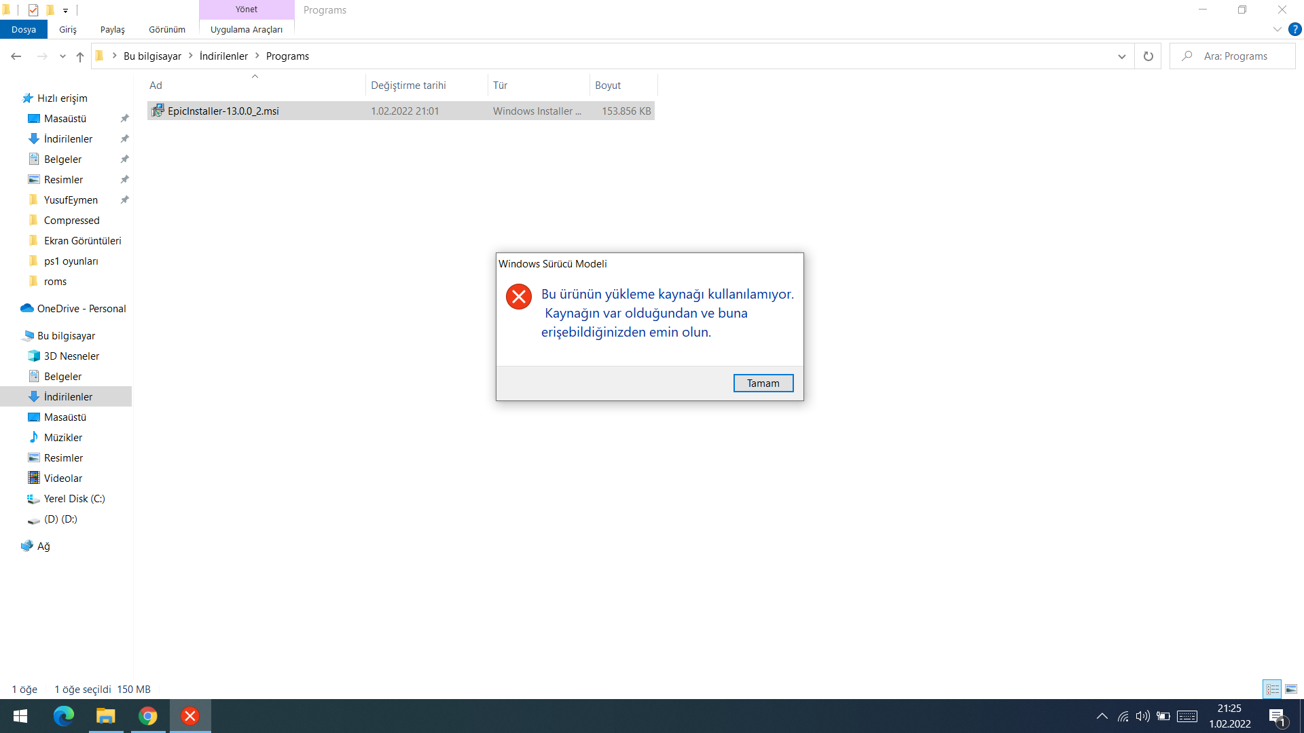The height and width of the screenshot is (733, 1304).
Task: Sort by Değiştirme tarihi column header
Action: point(408,86)
